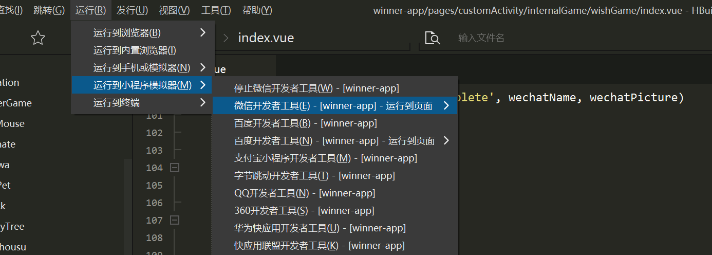Screen dimensions: 712x255
Task: Open the 运行(R) menu
Action: pos(90,10)
